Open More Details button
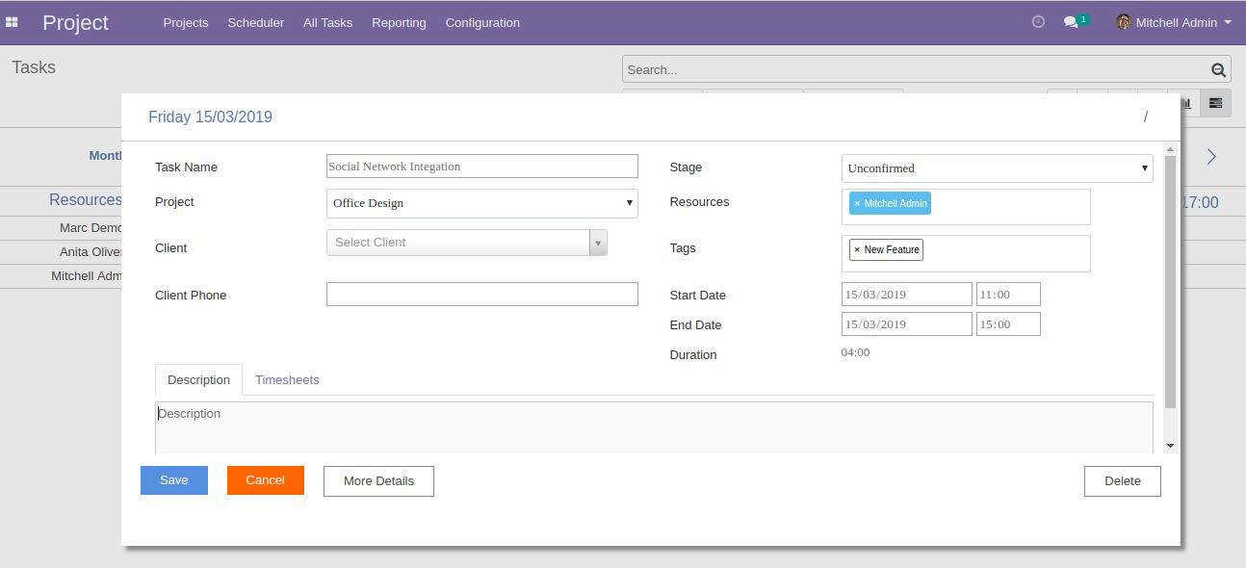Screen dimensions: 1246x568 pyautogui.click(x=378, y=481)
